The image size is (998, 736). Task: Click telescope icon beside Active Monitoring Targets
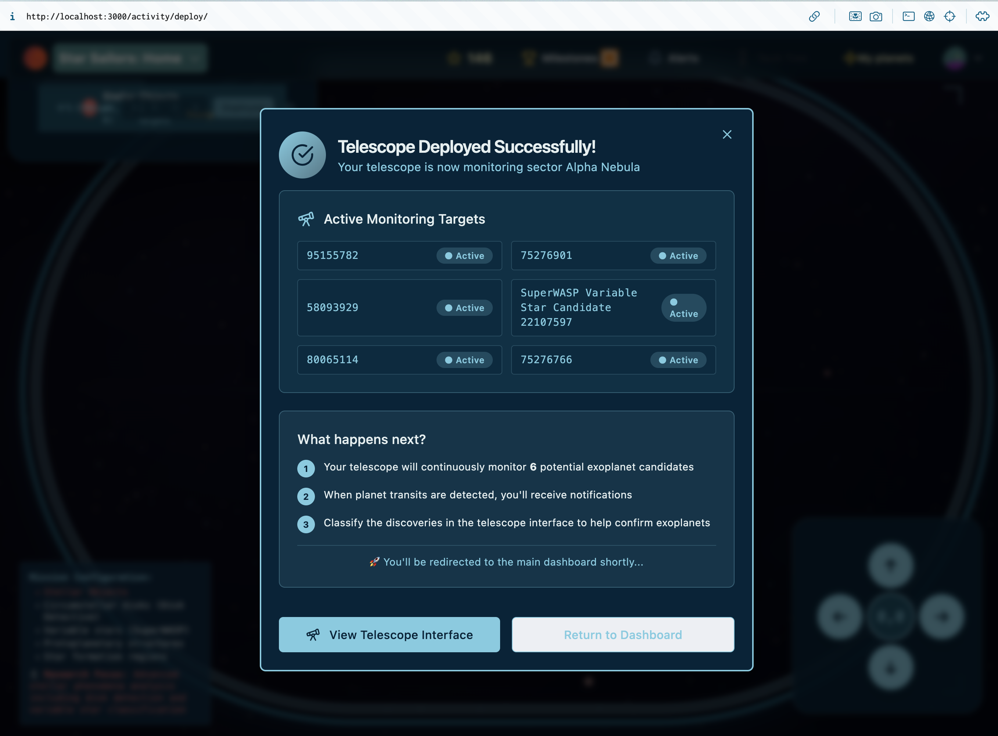pos(306,219)
